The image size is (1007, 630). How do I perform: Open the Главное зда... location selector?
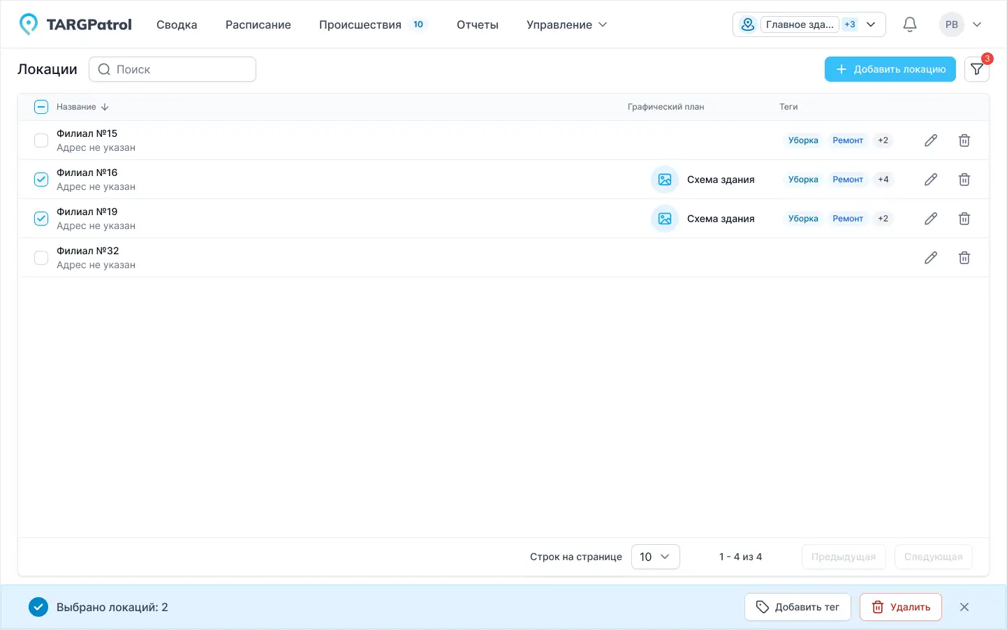pyautogui.click(x=809, y=24)
